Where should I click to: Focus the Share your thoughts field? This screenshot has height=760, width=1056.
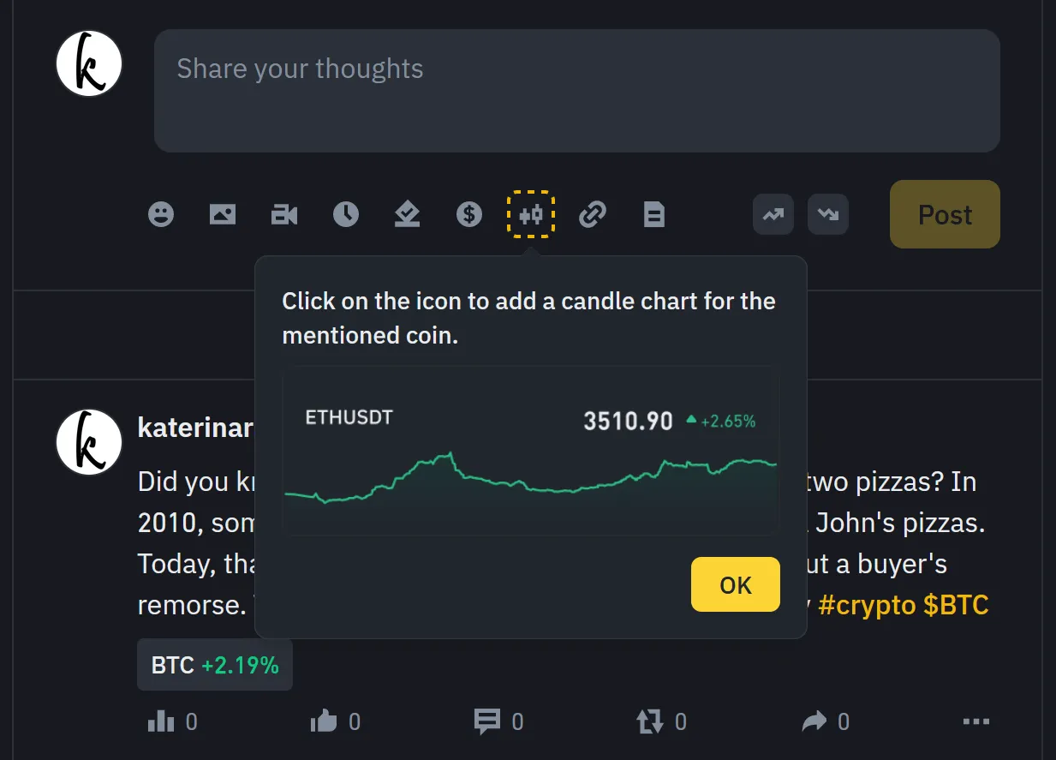pyautogui.click(x=577, y=91)
